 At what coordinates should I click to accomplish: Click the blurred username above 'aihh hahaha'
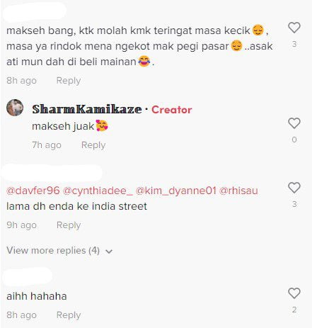coord(27,276)
